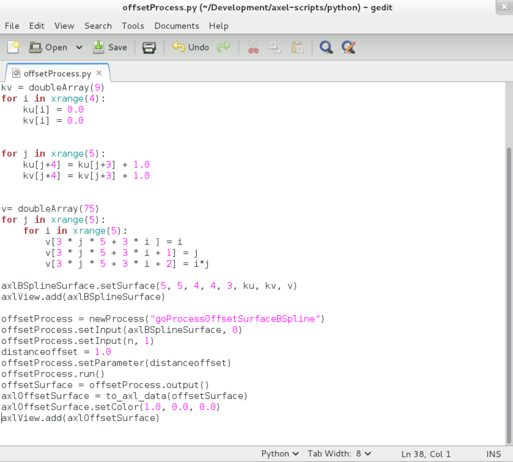Image resolution: width=513 pixels, height=462 pixels.
Task: Open Find with magnifier icon
Action: pos(326,47)
